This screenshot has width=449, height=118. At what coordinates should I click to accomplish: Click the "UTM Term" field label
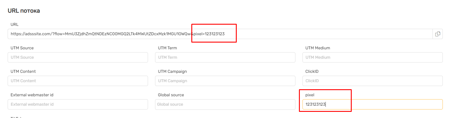[x=167, y=48]
